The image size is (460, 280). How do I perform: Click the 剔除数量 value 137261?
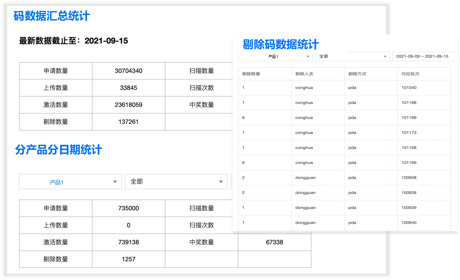(128, 122)
